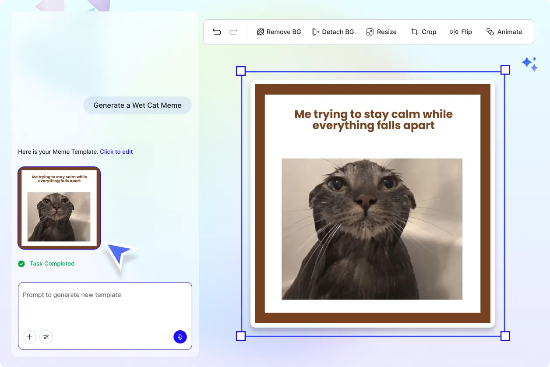Start voice input with the microphone
The image size is (550, 367).
pyautogui.click(x=180, y=337)
